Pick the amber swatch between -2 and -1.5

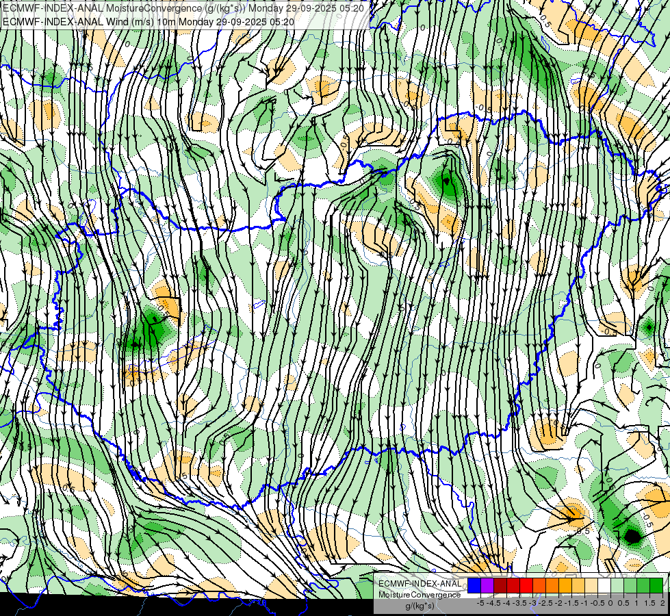click(565, 585)
